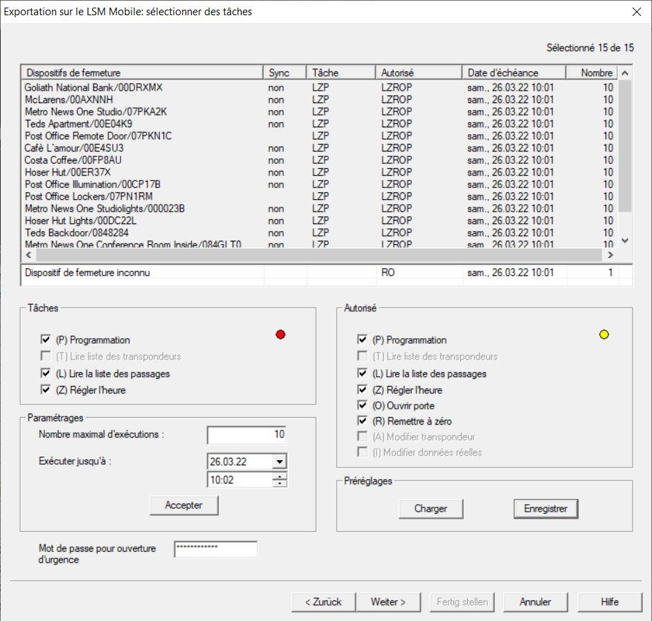The height and width of the screenshot is (621, 652).
Task: Select the Goliath National Bank row
Action: pyautogui.click(x=93, y=88)
